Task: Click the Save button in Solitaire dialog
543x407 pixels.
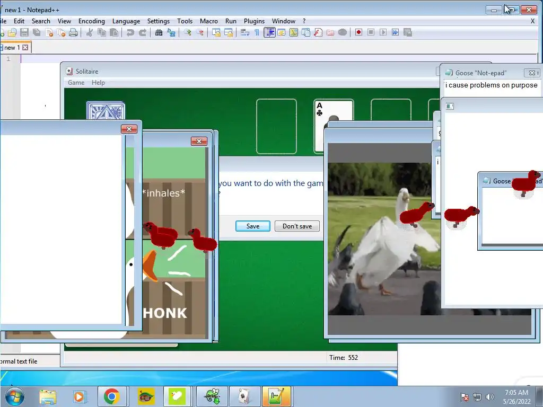Action: 253,226
